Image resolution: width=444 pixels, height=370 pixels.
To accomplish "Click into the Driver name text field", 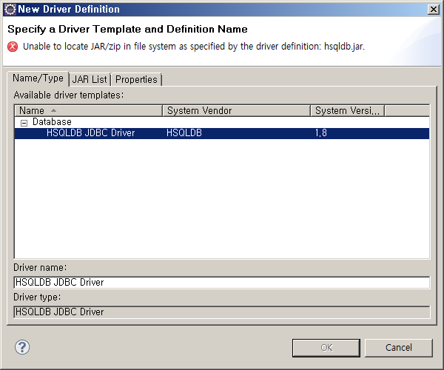I will [x=222, y=282].
